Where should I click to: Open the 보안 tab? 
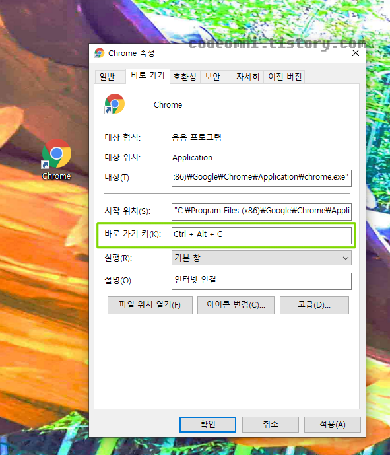pyautogui.click(x=216, y=77)
